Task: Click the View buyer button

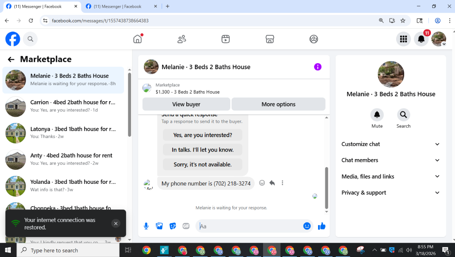Action: [186, 104]
